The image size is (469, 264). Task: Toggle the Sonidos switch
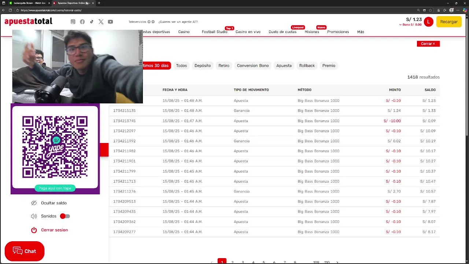point(65,216)
